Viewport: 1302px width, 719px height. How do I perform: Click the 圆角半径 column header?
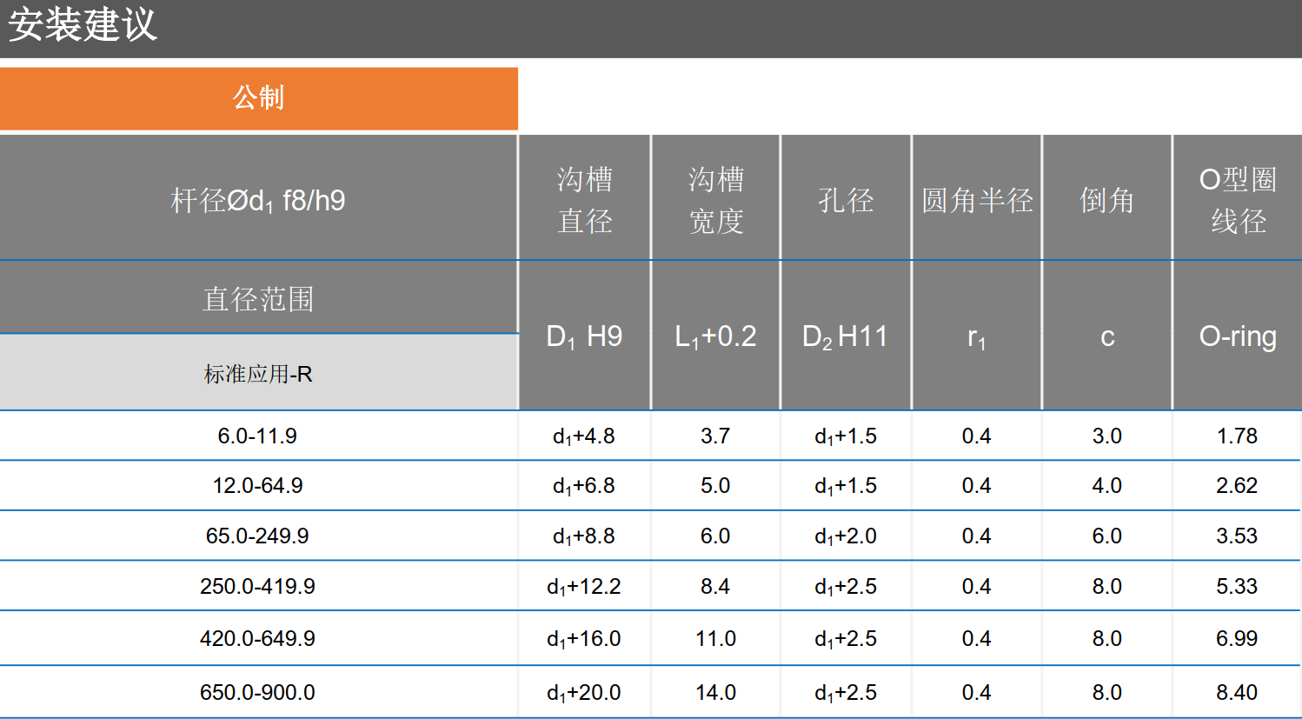(976, 201)
